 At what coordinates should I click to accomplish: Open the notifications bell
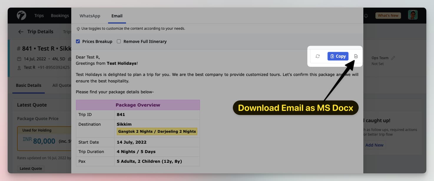tap(366, 16)
